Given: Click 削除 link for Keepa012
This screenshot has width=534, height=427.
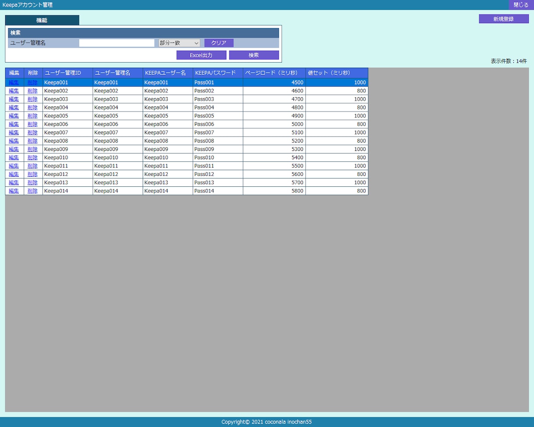Looking at the screenshot, I should click(x=33, y=174).
